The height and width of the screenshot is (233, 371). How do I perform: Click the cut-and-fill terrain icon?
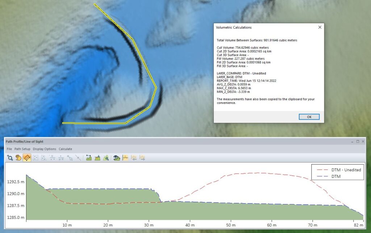click(97, 158)
